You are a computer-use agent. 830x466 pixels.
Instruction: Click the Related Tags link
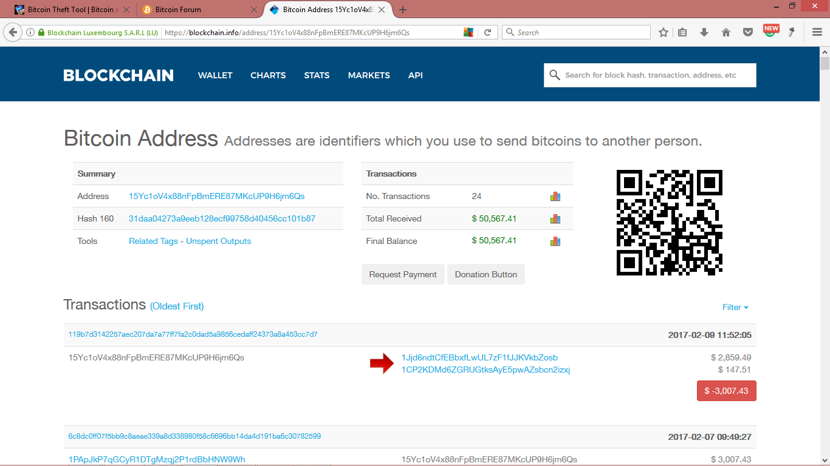click(x=153, y=241)
